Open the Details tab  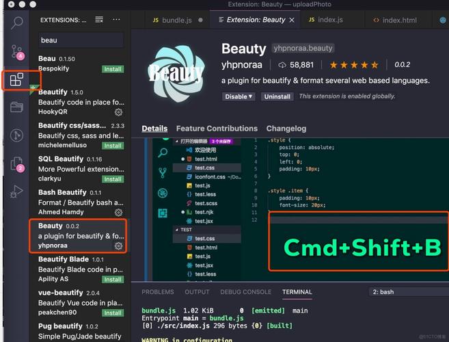coord(154,129)
